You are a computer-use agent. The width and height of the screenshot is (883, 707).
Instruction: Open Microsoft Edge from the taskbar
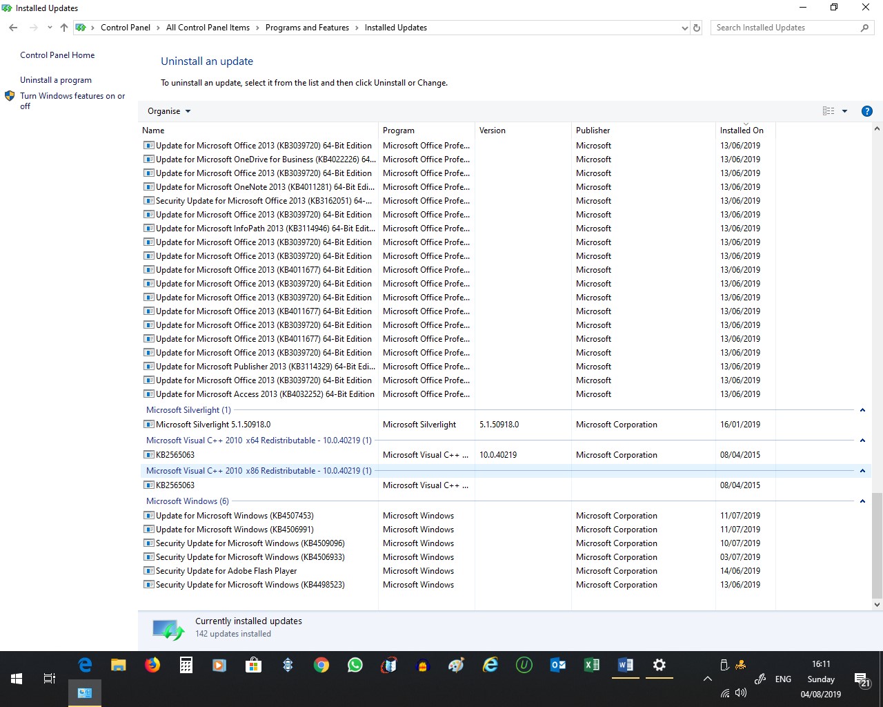pos(85,665)
